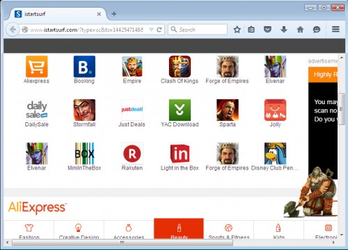Select the Sports & Fitness category tab
348x250 pixels.
click(x=229, y=230)
